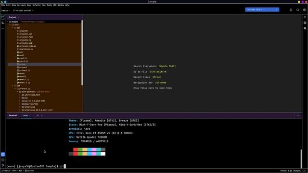This screenshot has height=173, width=308.
Task: Select the Terminal panel title tab
Action: [13, 115]
